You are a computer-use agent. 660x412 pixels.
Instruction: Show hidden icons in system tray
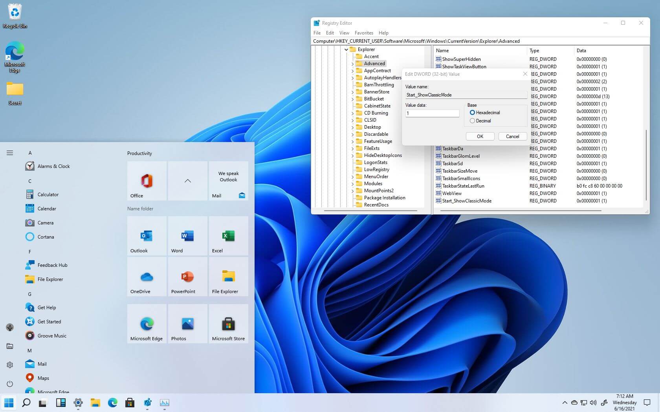(565, 403)
